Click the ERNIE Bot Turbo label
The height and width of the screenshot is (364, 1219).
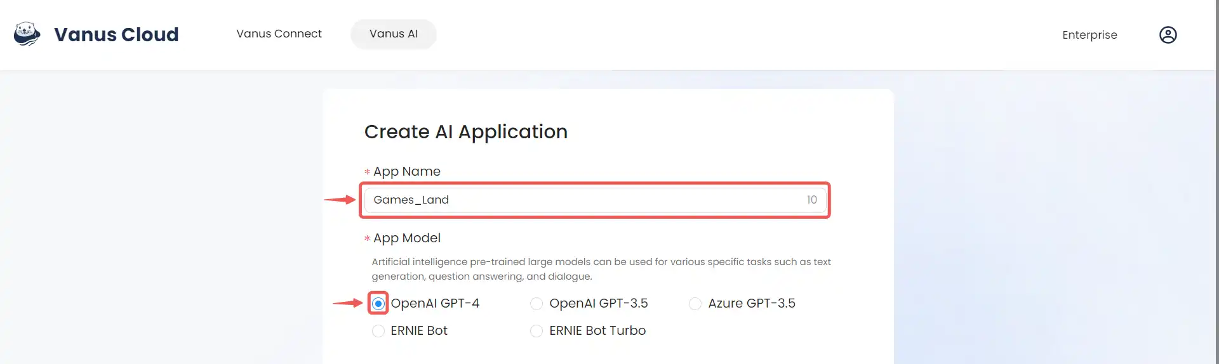(x=597, y=331)
